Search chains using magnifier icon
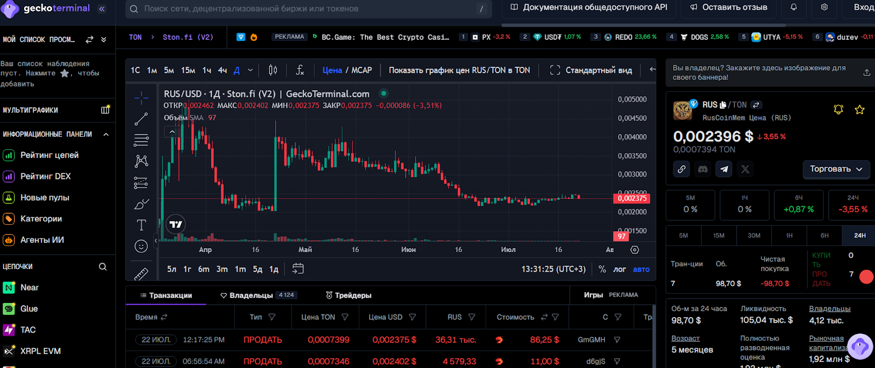875x368 pixels. (103, 266)
